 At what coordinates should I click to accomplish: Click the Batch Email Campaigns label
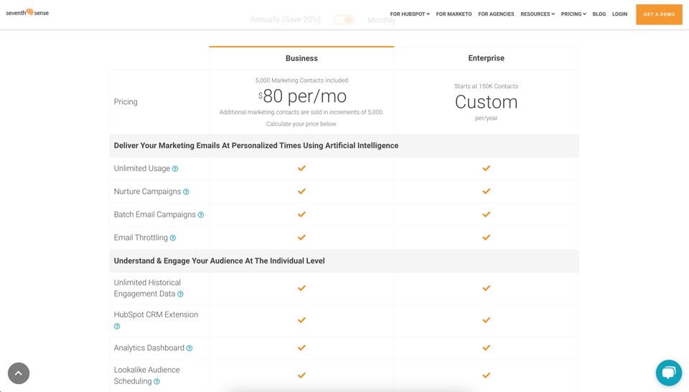155,215
